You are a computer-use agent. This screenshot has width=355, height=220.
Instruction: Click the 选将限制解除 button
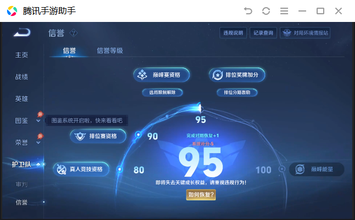162,92
